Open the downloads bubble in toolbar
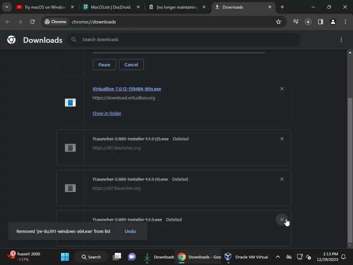 (x=308, y=22)
